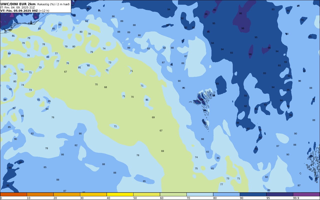Image resolution: width=320 pixels, height=200 pixels.
Task: Click the navy 95–99.9 legend swatch
Action: (x=280, y=194)
